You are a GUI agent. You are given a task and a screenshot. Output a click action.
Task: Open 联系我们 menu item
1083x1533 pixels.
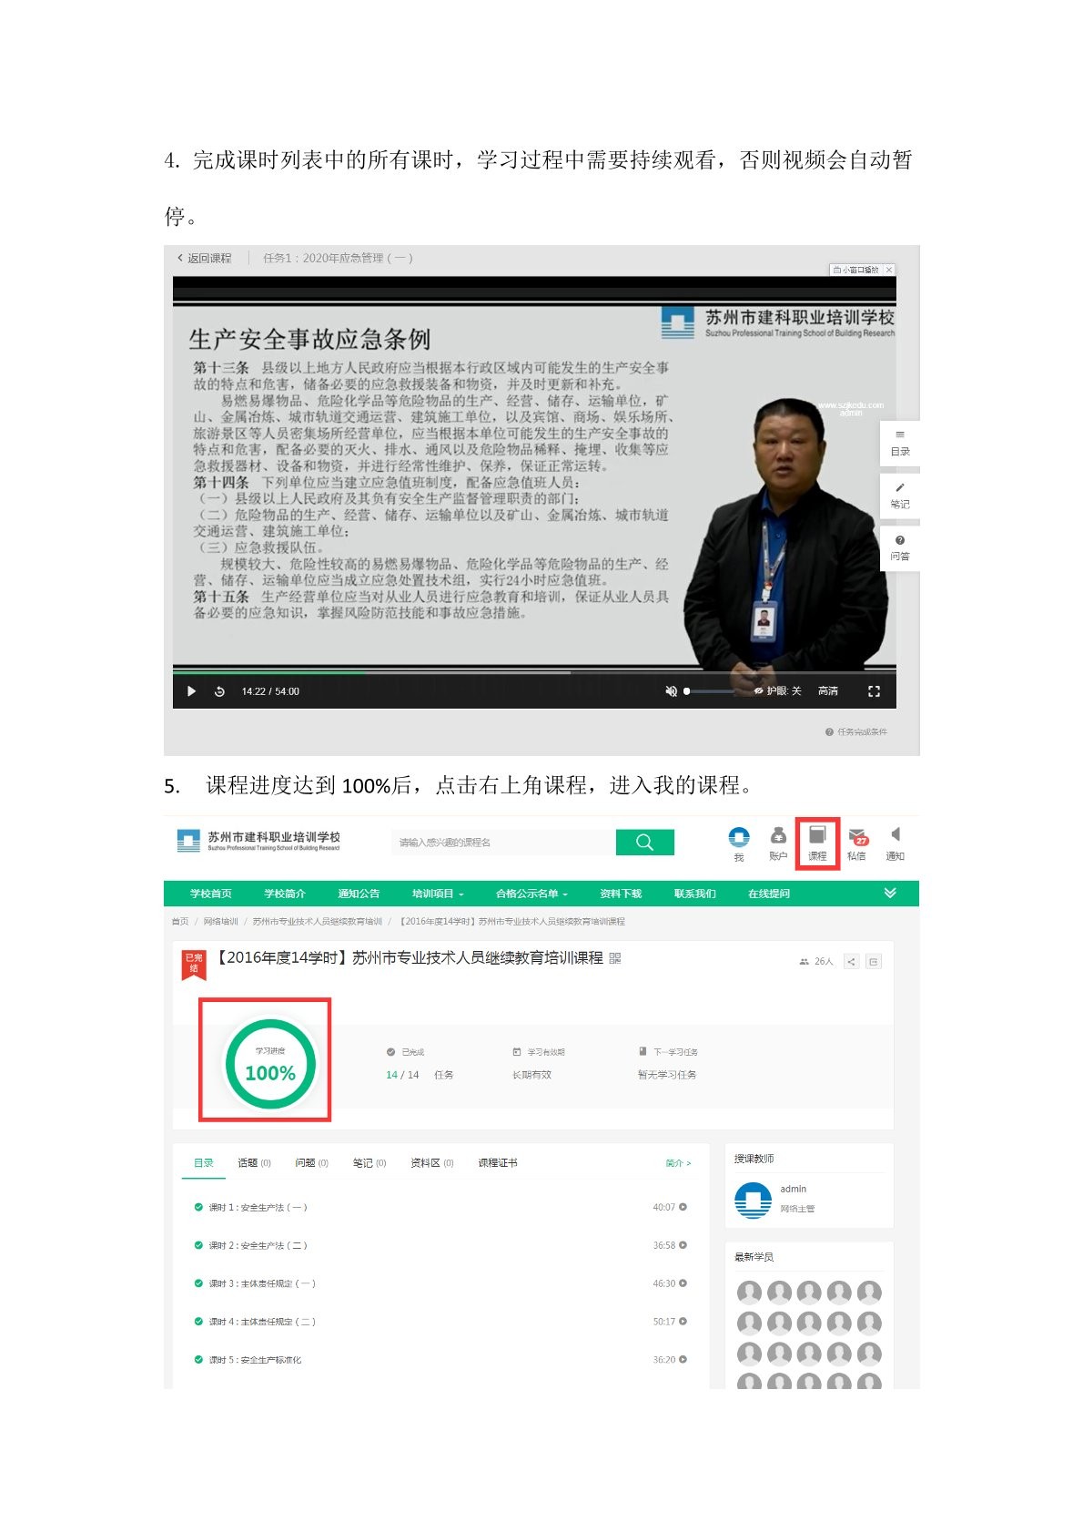695,894
